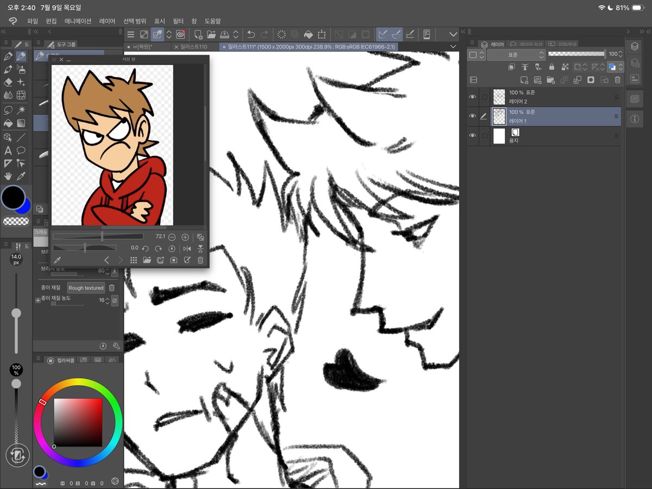Click the zoom in plus button in Sub View
Image resolution: width=652 pixels, height=489 pixels.
point(185,237)
